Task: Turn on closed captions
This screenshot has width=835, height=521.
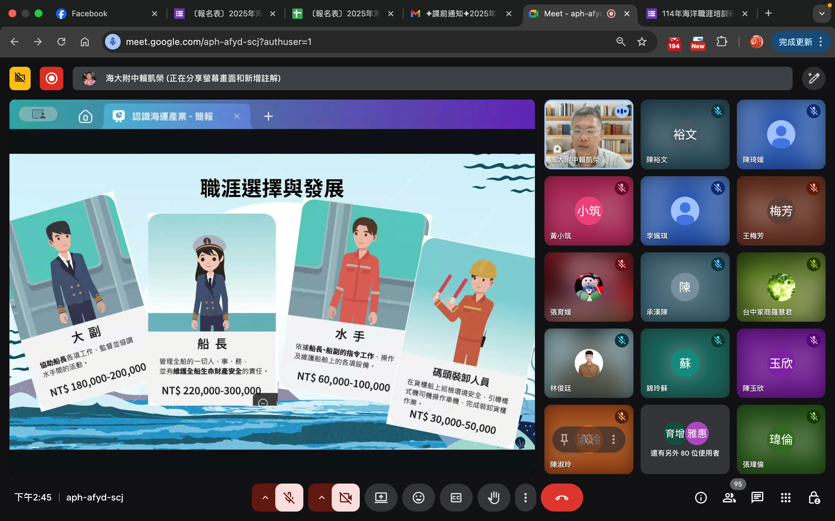Action: click(456, 497)
